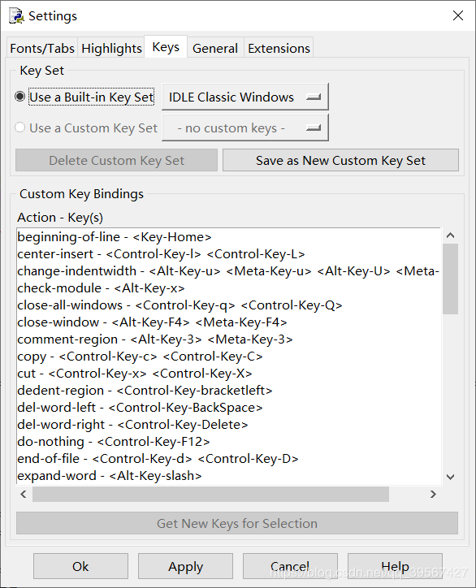The width and height of the screenshot is (476, 588).
Task: Select Use a Custom Key Set radio
Action: [19, 128]
